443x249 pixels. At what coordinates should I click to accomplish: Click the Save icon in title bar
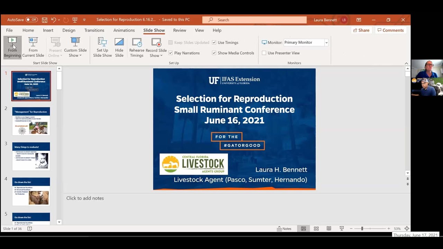point(45,20)
